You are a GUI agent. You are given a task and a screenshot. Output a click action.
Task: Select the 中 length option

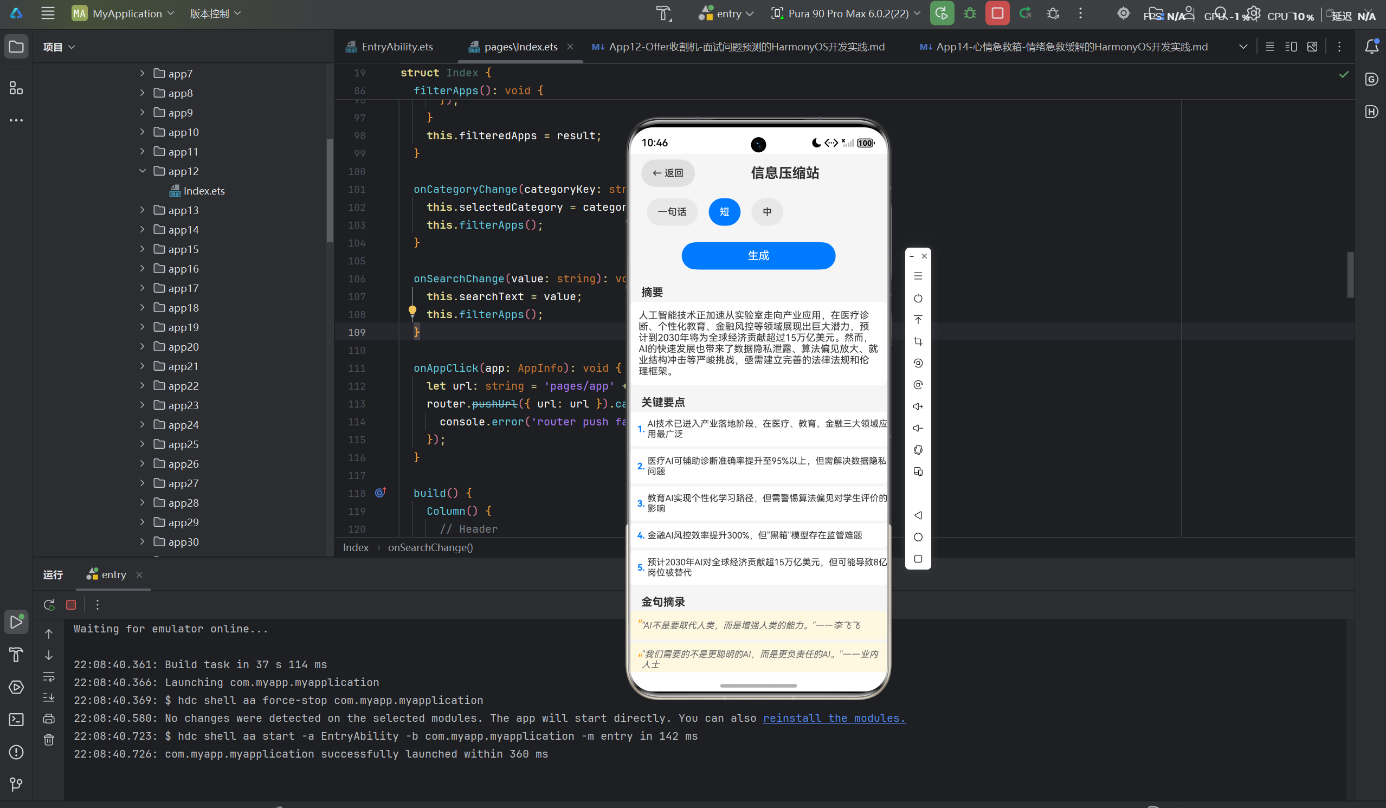[766, 212]
